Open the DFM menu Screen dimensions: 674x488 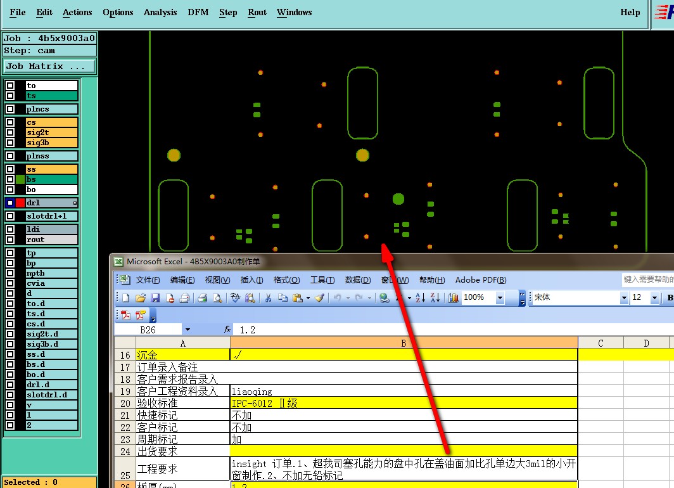coord(198,13)
